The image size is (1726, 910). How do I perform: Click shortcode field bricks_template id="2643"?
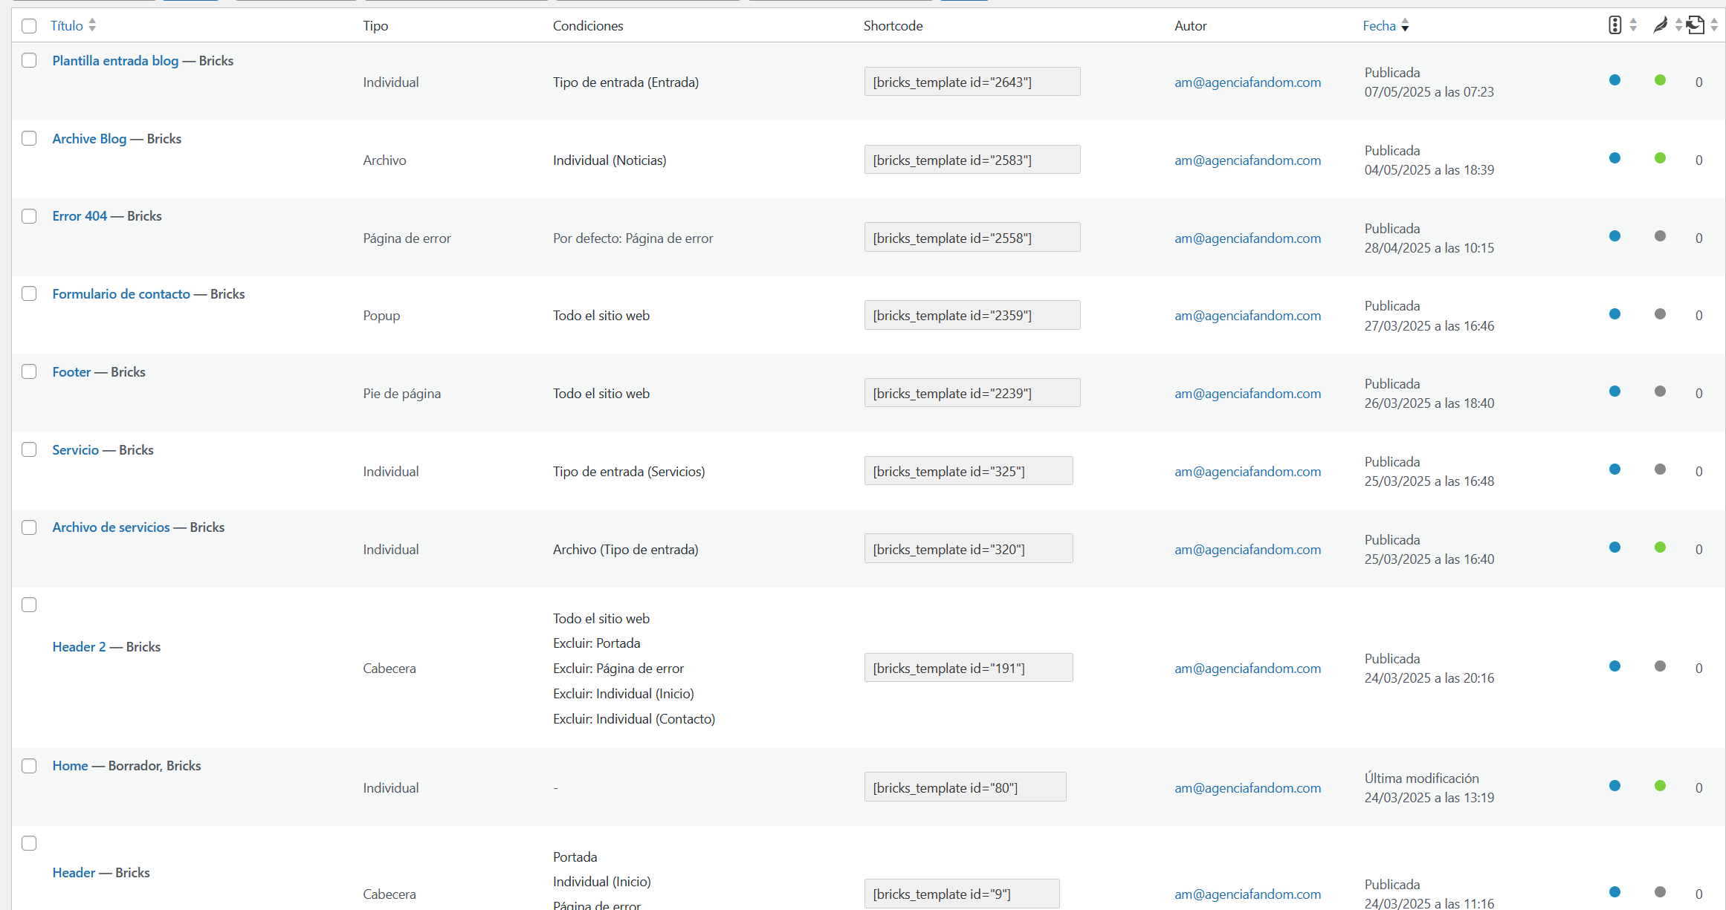click(972, 82)
